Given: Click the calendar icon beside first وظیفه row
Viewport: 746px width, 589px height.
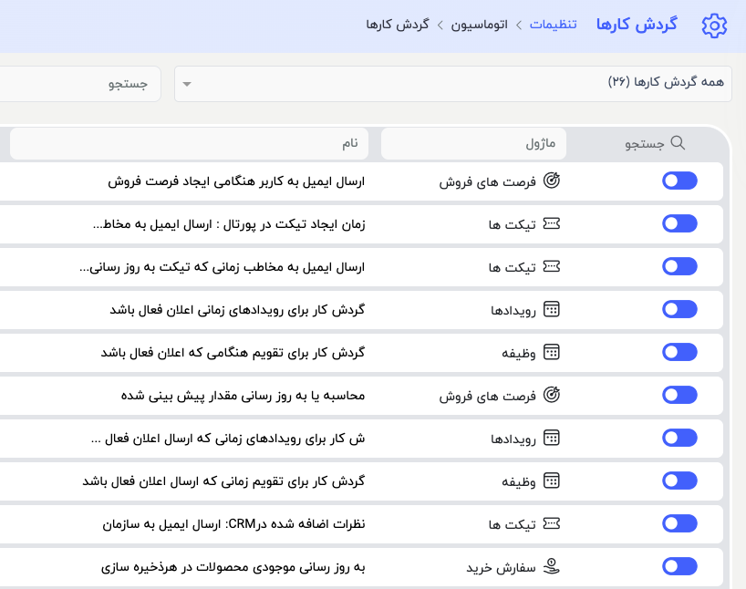Looking at the screenshot, I should pos(551,353).
